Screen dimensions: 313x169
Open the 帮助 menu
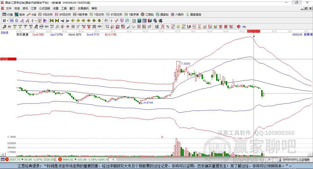94,8
